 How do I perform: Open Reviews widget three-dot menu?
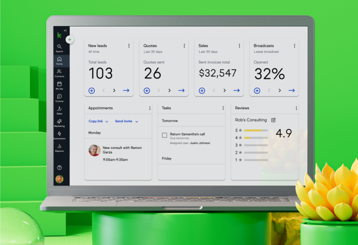click(297, 108)
